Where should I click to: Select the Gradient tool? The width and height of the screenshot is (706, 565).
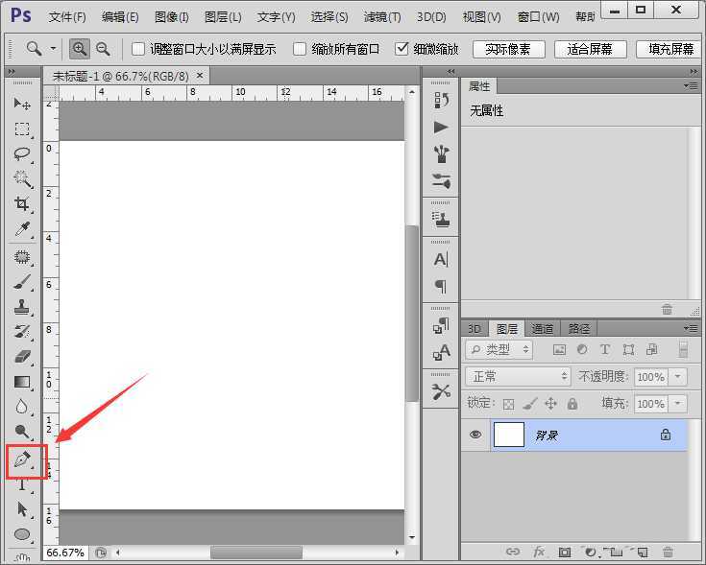pyautogui.click(x=22, y=381)
